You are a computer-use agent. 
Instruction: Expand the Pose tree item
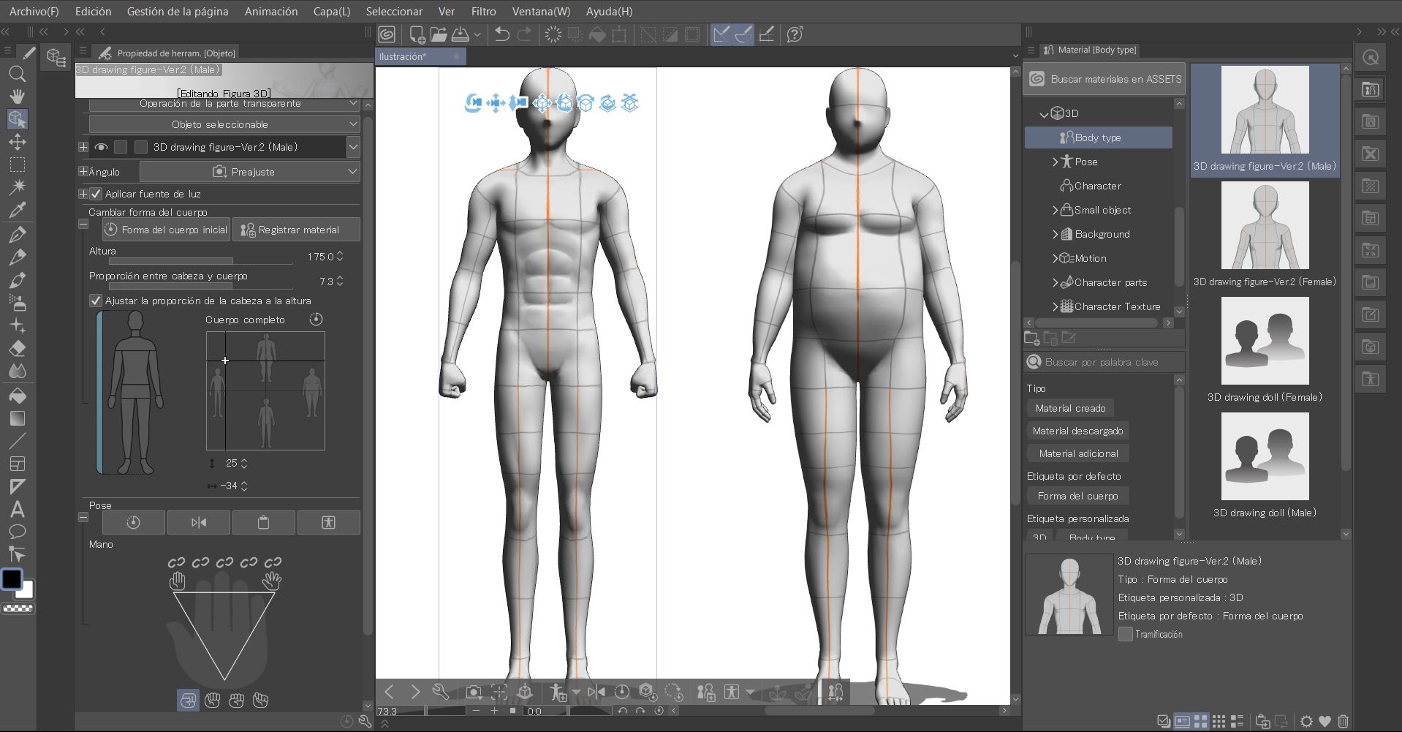[1055, 162]
